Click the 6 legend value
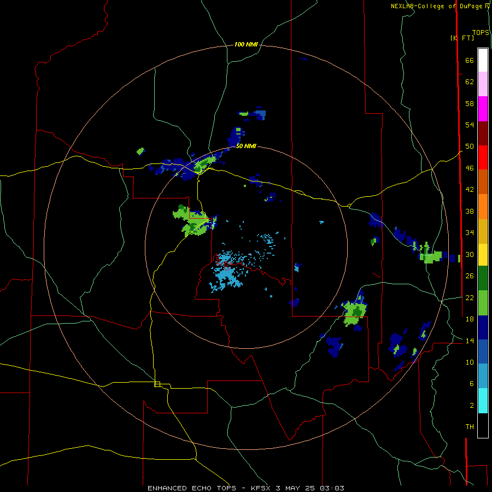This screenshot has height=492, width=492. coord(472,384)
